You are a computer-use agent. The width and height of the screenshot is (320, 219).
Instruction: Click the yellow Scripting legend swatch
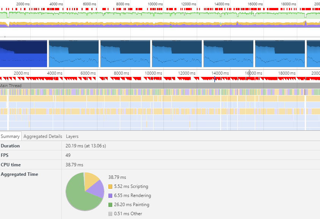(x=110, y=186)
